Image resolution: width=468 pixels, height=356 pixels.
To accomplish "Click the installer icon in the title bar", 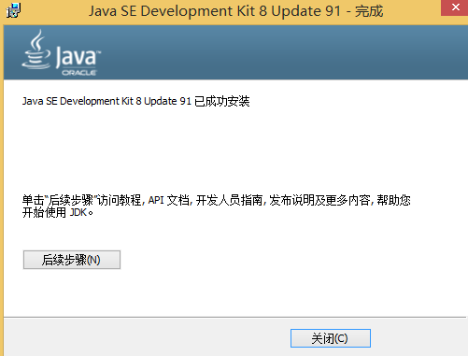I will (13, 11).
